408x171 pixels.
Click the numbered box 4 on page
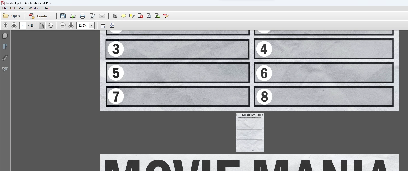coord(324,49)
